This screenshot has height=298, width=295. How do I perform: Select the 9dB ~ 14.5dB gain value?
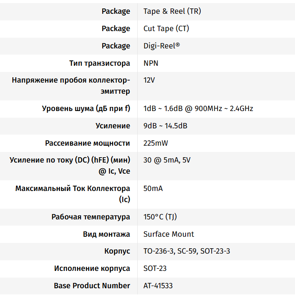click(x=165, y=126)
